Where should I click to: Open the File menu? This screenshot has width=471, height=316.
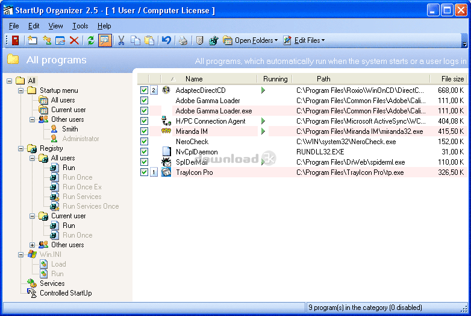[14, 26]
